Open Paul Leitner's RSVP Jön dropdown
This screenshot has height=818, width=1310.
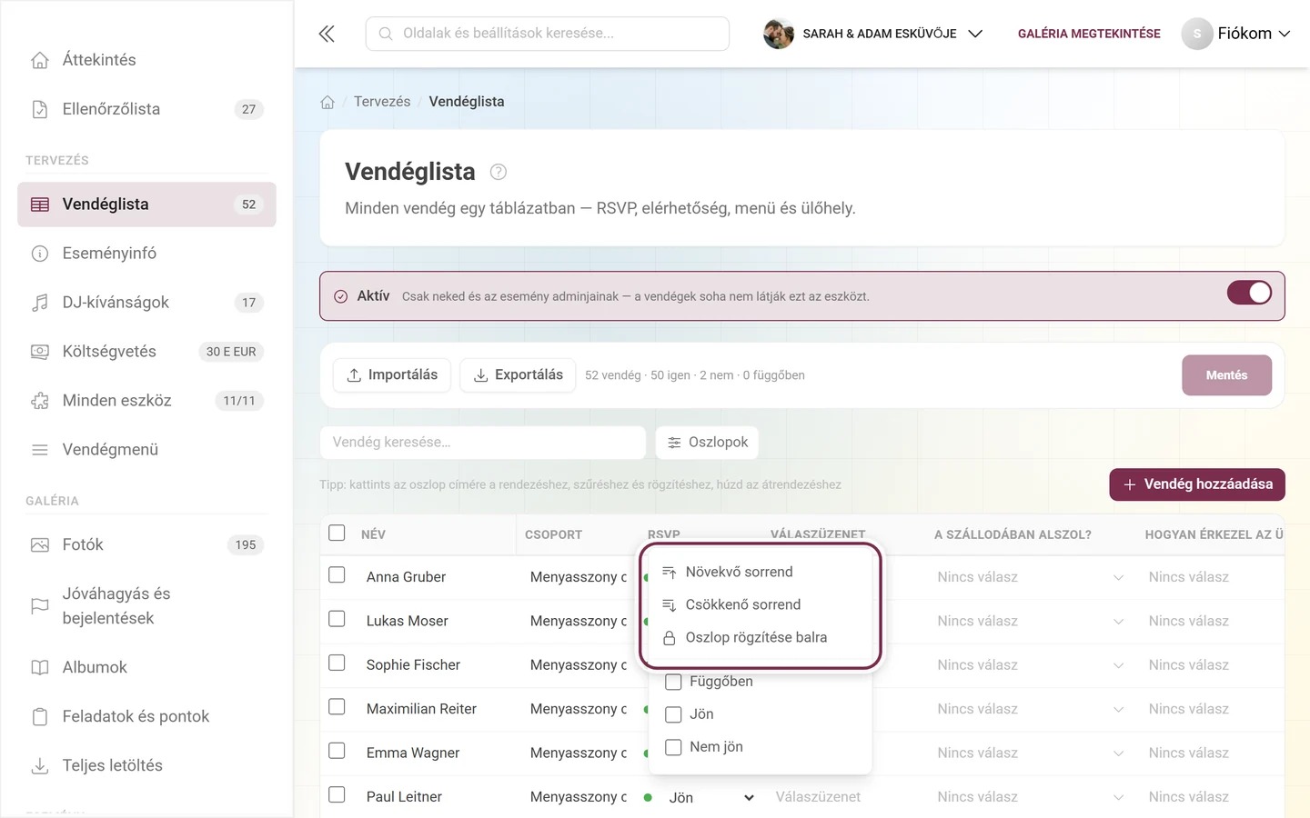[x=711, y=798]
